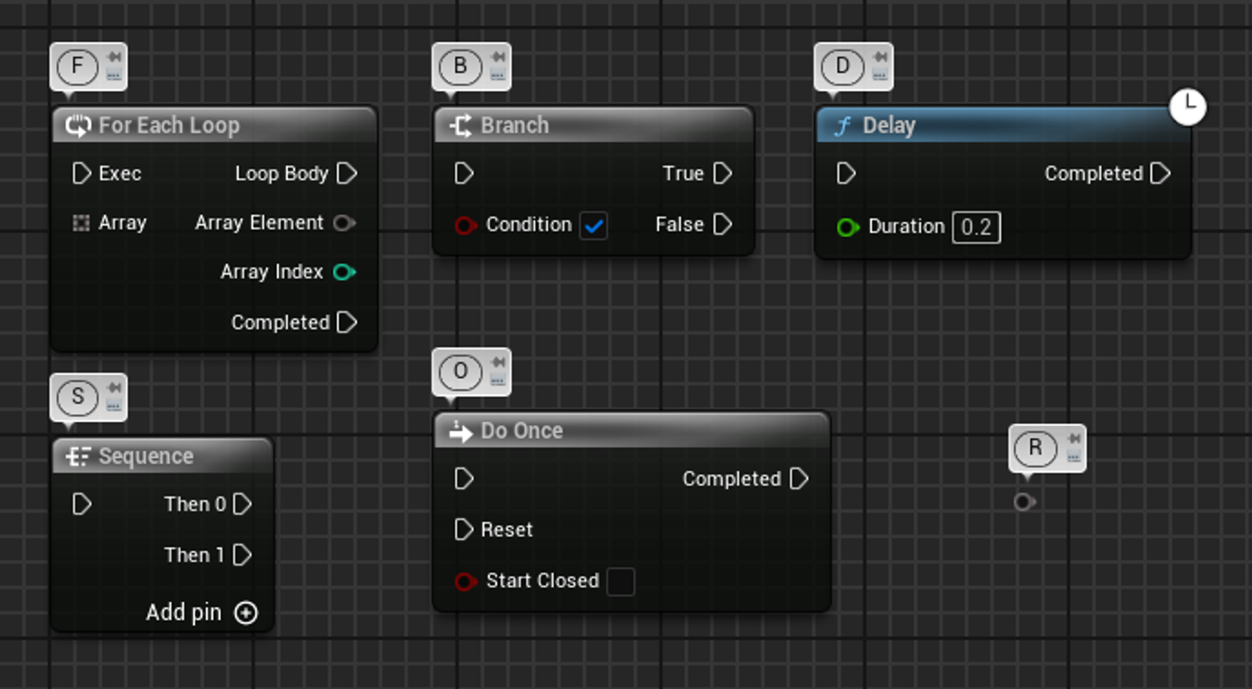The width and height of the screenshot is (1252, 689).
Task: Enable the Start Closed checkbox
Action: tap(620, 581)
